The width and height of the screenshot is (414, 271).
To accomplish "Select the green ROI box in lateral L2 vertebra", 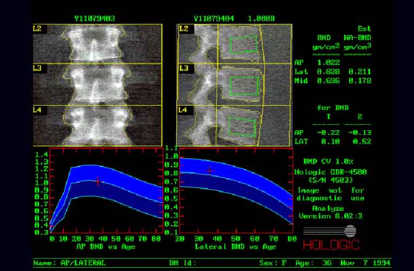I will click(x=242, y=44).
